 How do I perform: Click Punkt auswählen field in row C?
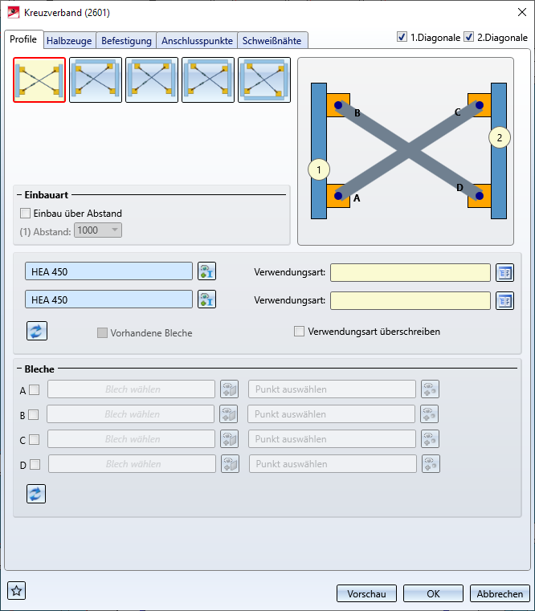pos(333,439)
